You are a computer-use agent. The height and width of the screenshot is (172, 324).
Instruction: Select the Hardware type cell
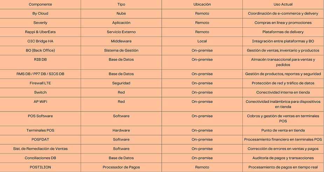[121, 130]
